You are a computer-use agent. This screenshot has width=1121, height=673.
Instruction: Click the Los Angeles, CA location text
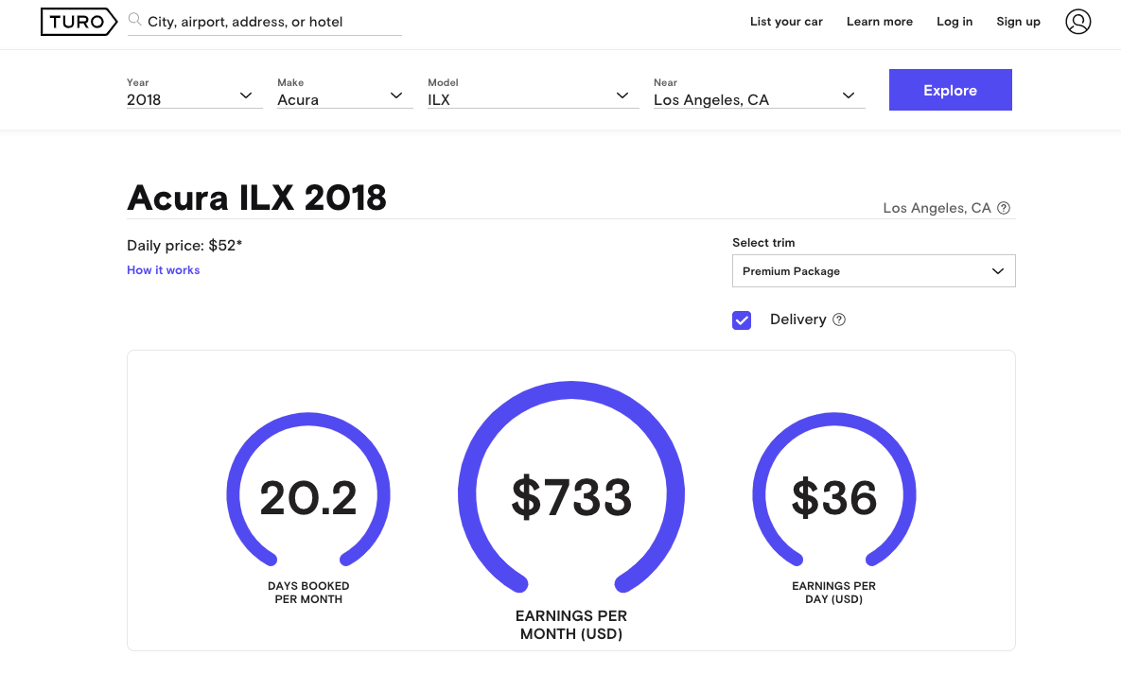(x=937, y=208)
